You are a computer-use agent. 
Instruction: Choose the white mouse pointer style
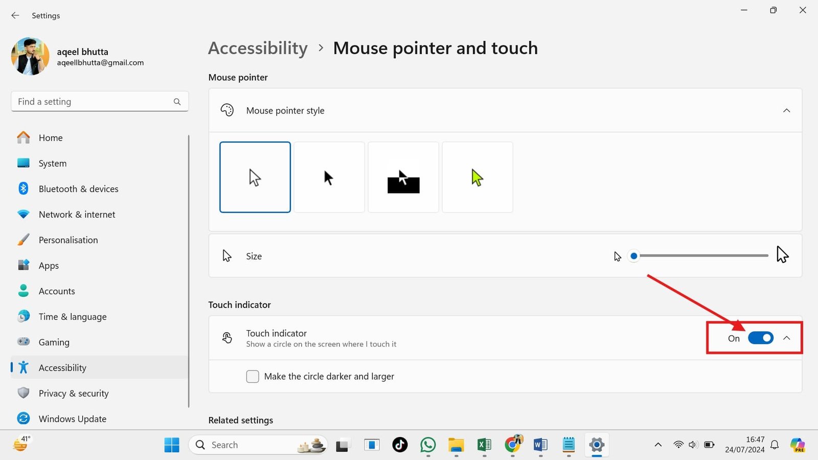point(255,177)
